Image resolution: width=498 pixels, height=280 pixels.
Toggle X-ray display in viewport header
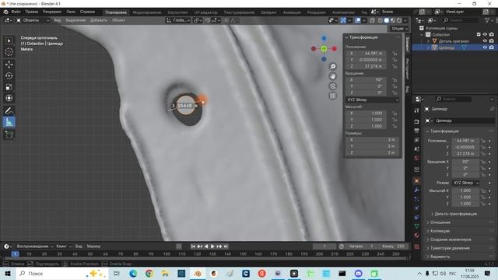372,20
